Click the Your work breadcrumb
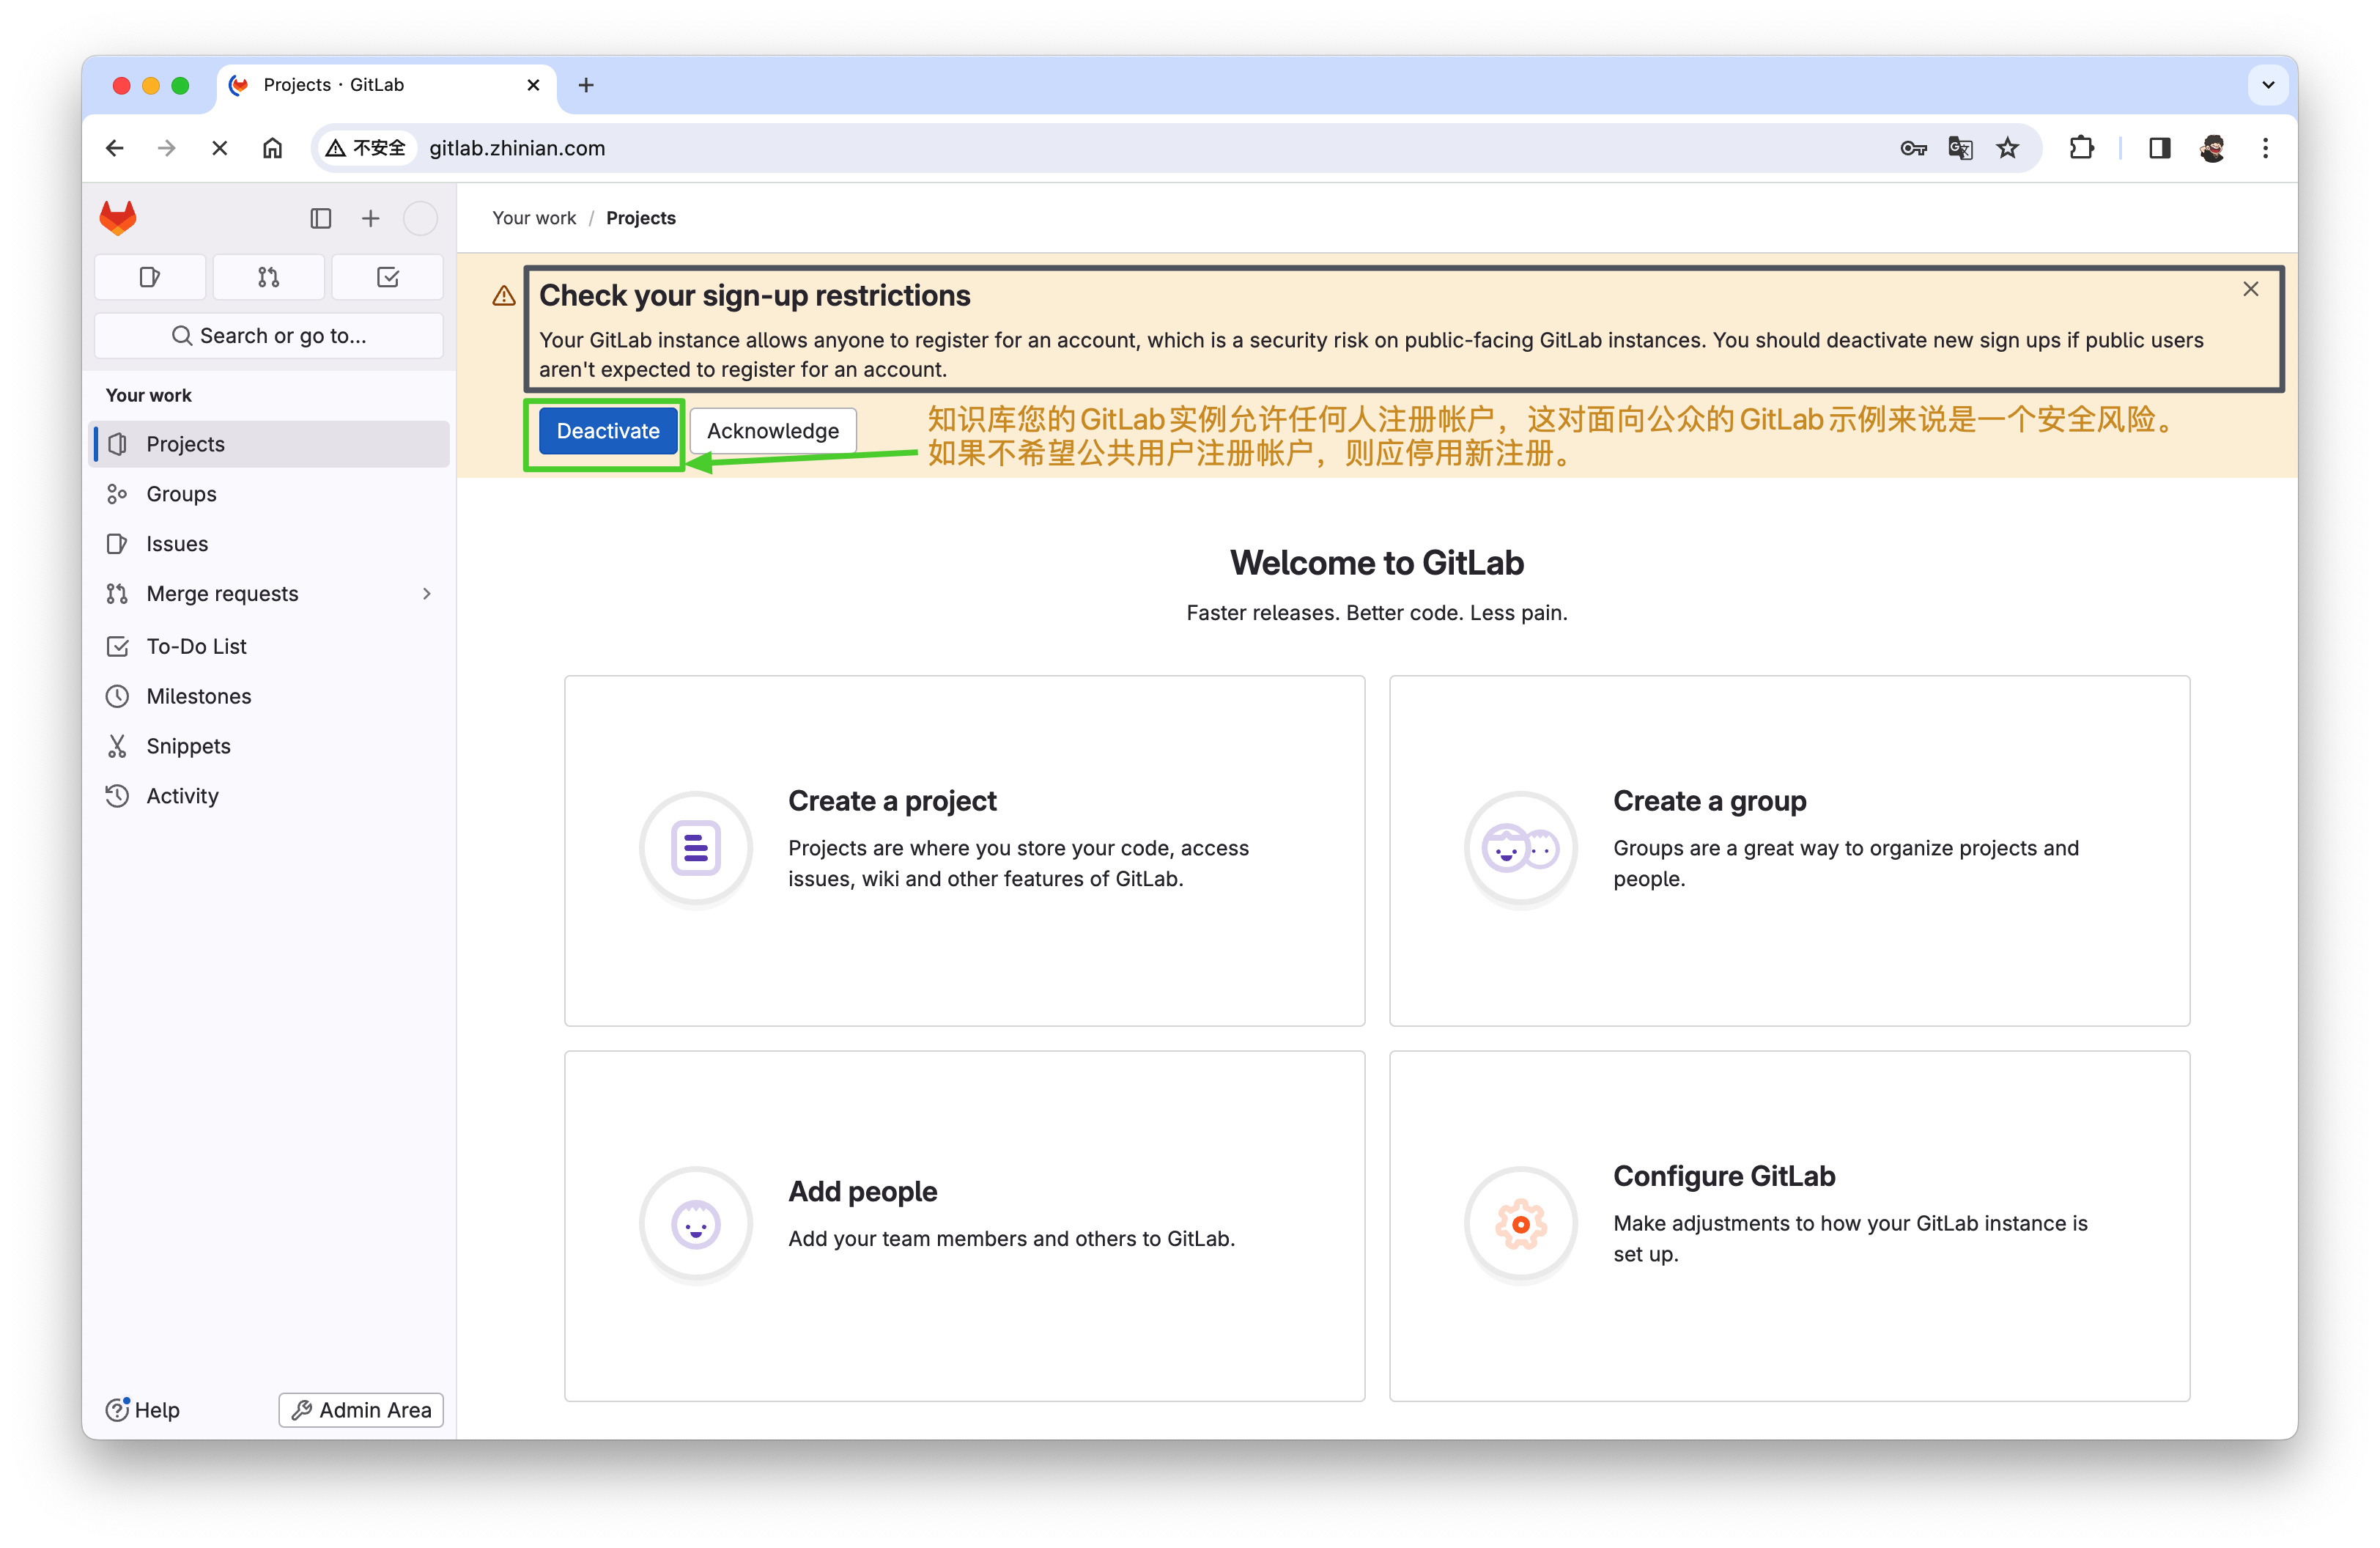This screenshot has height=1548, width=2380. pos(534,218)
